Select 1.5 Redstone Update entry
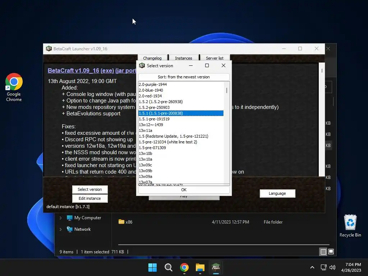 tap(181, 136)
